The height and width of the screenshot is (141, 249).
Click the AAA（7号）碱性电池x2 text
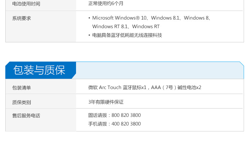click(176, 87)
